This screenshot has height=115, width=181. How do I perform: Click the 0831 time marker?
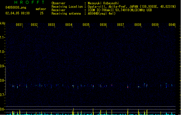[19, 25]
